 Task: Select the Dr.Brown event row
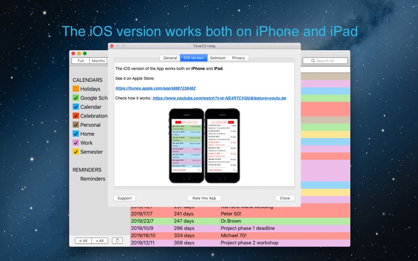pyautogui.click(x=240, y=221)
